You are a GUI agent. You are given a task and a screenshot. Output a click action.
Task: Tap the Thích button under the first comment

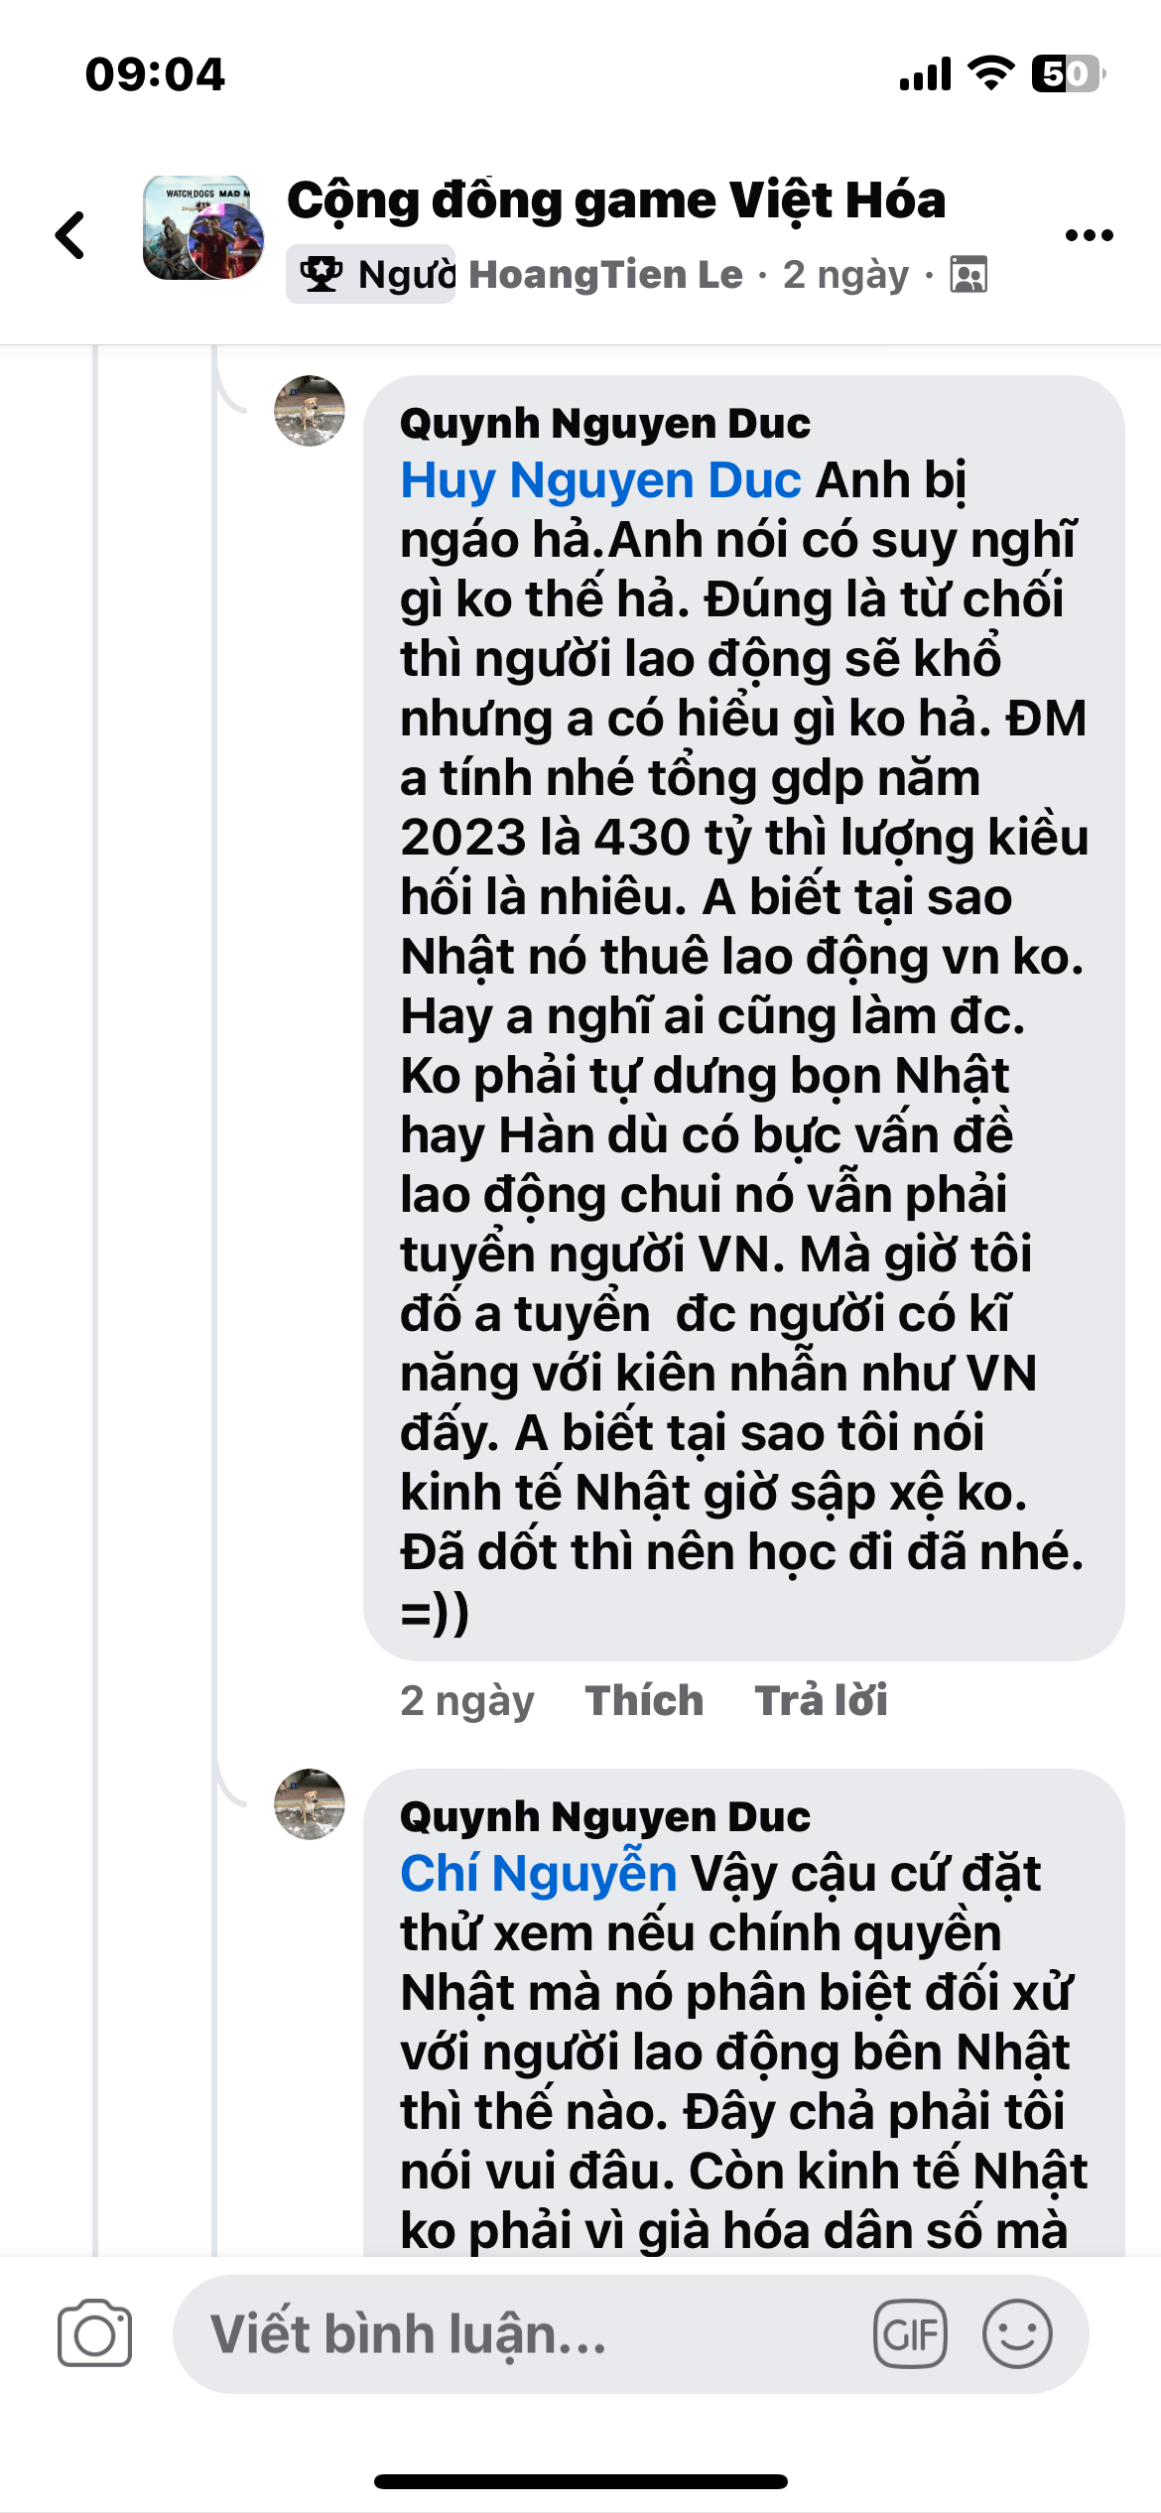[644, 1700]
